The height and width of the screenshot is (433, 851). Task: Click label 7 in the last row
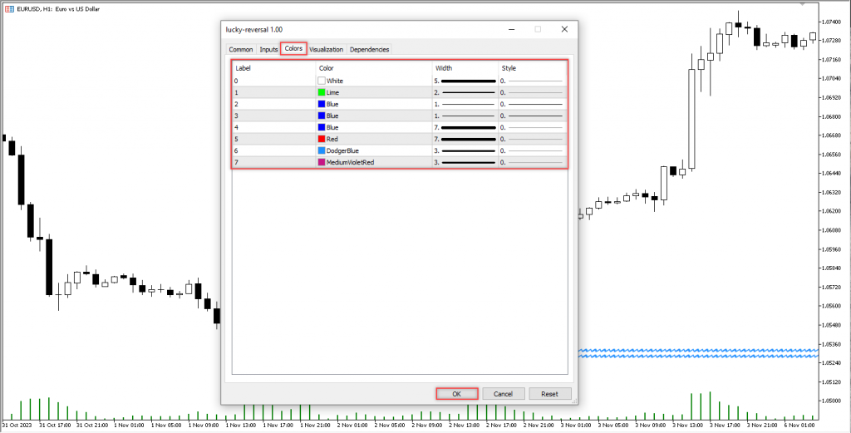[x=236, y=162]
